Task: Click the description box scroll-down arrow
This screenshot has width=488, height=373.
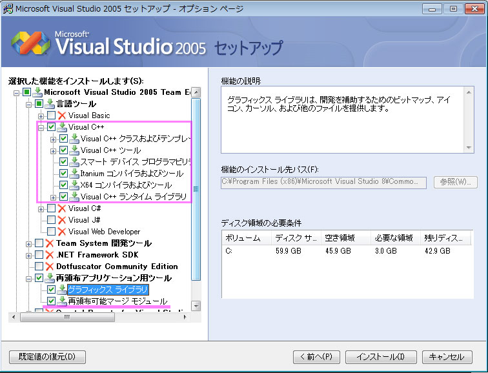Action: coord(469,148)
